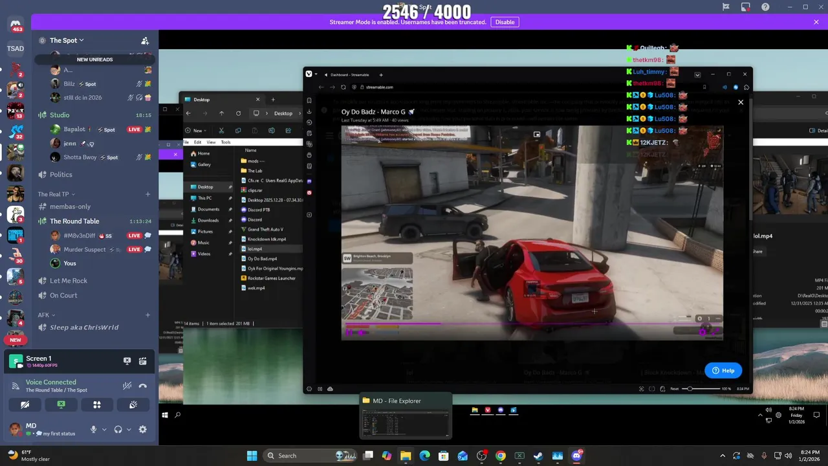Disconnect from voice with the hang-up icon
Image resolution: width=828 pixels, height=466 pixels.
coord(142,386)
